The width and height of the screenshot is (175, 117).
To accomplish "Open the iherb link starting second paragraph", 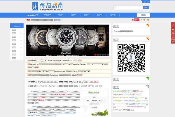I will [34, 106].
